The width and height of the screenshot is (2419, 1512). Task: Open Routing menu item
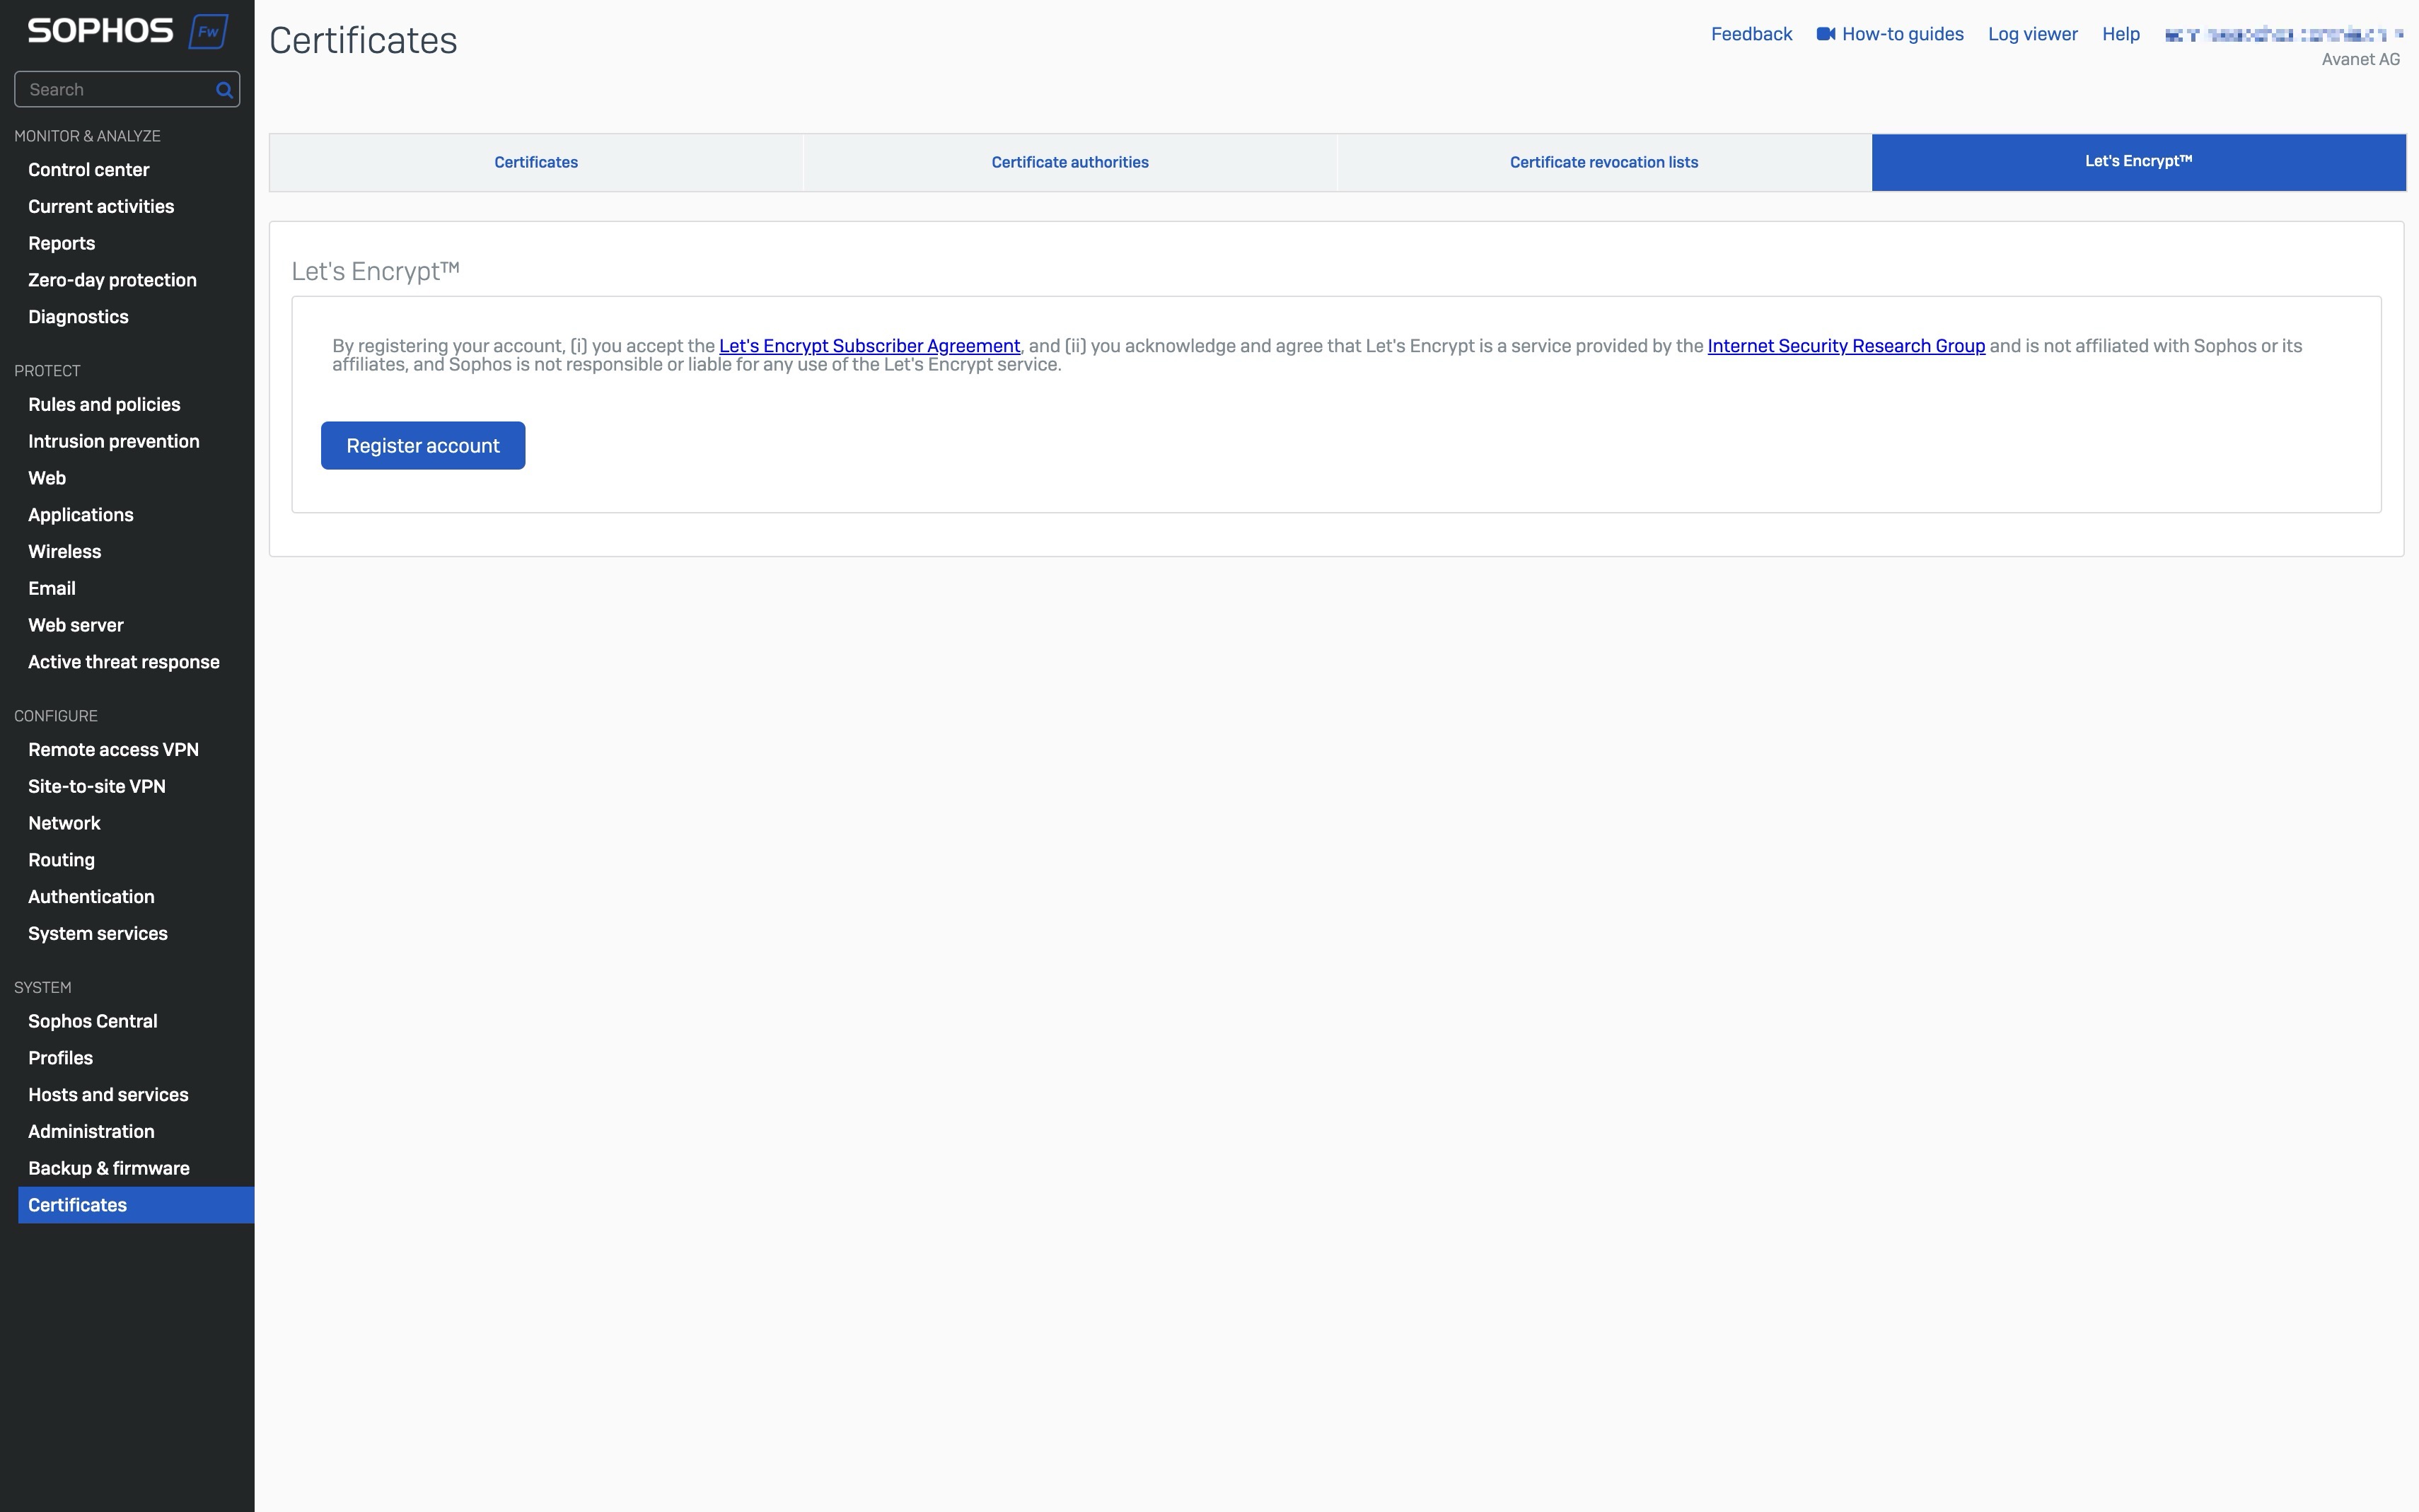pos(62,861)
